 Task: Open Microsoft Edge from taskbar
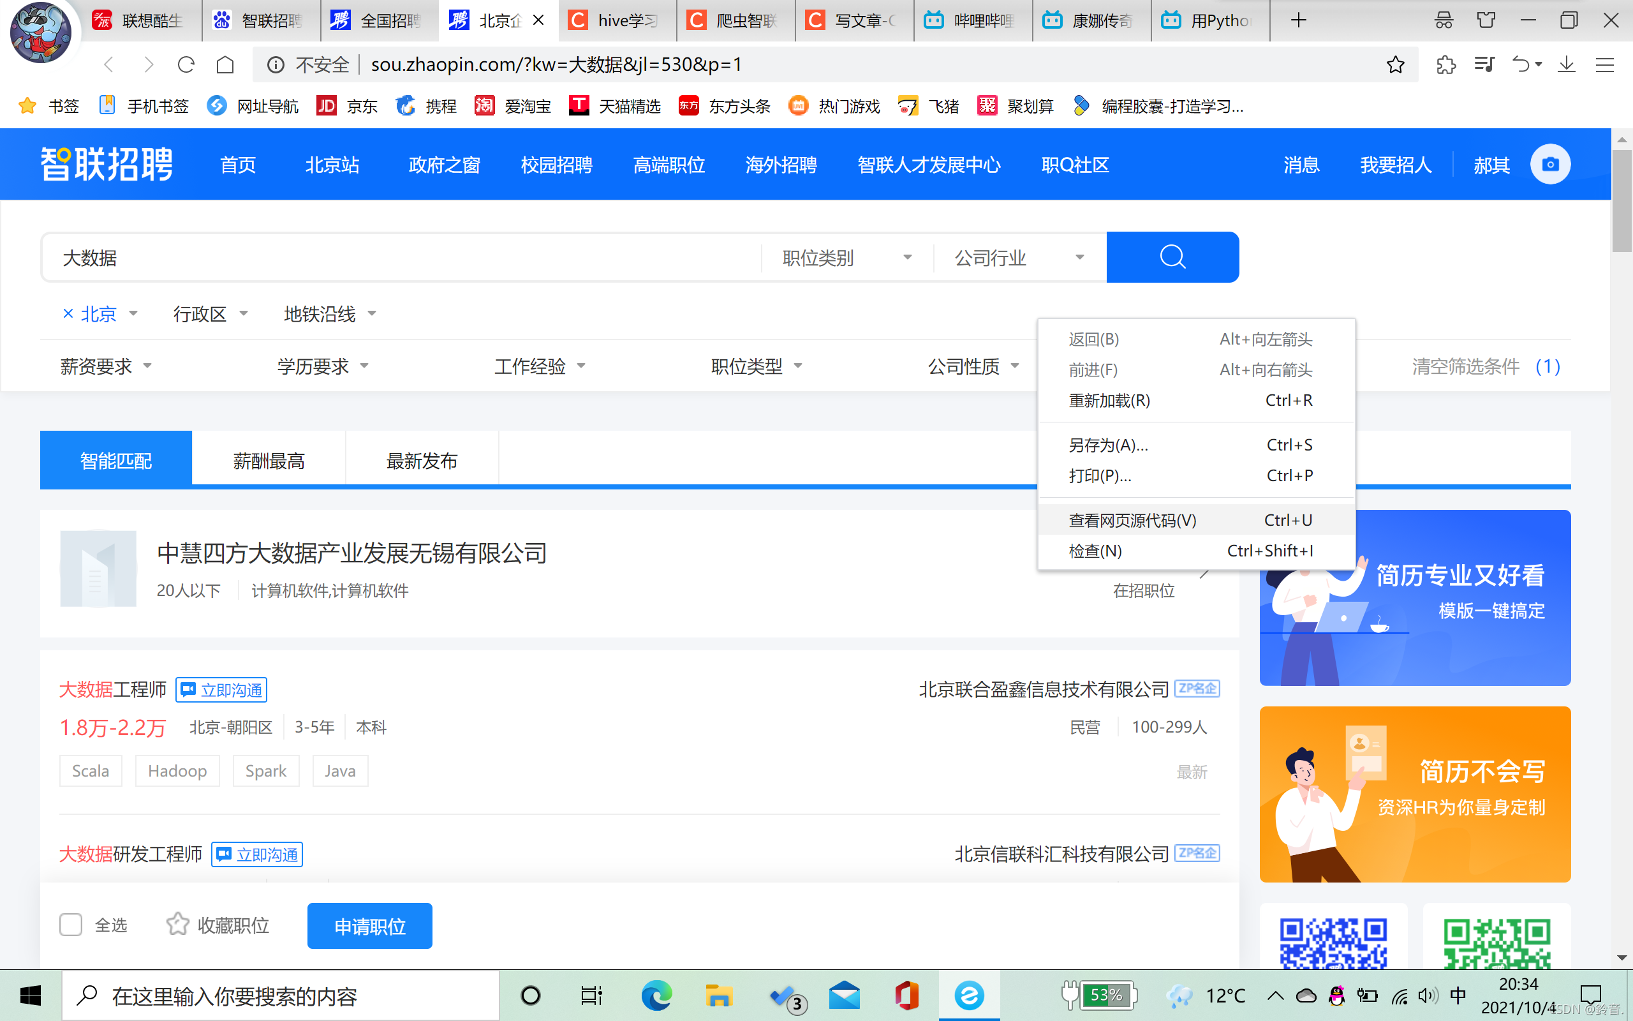click(x=656, y=995)
